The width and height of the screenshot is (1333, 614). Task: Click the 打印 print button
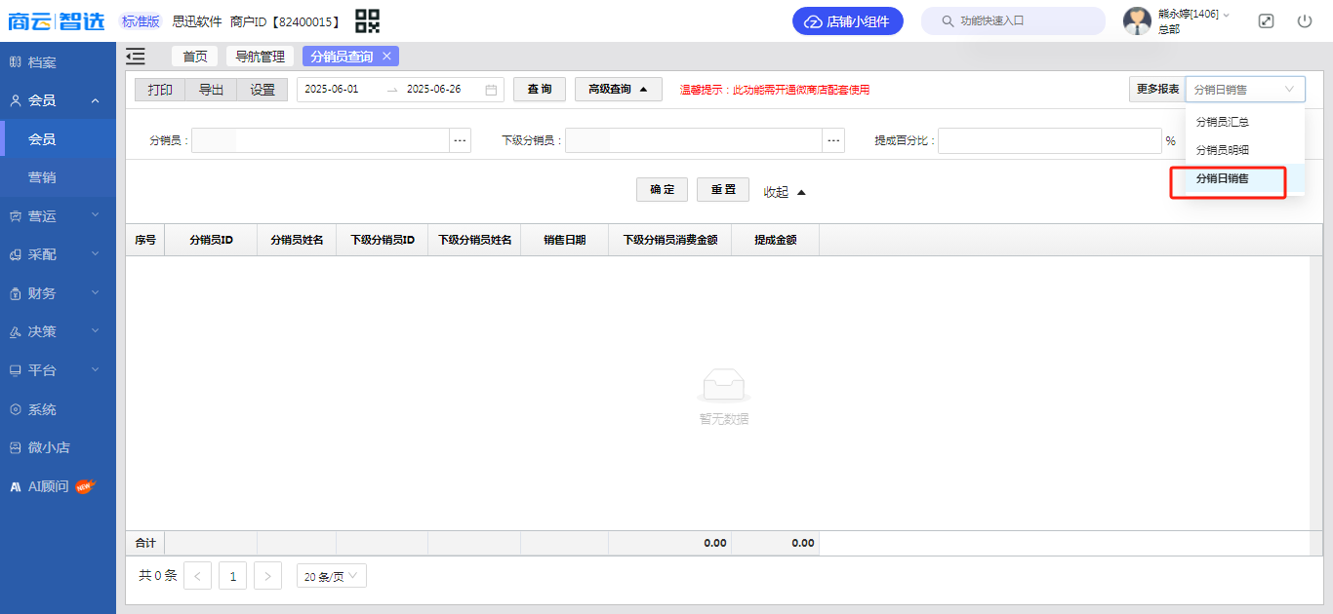click(160, 90)
